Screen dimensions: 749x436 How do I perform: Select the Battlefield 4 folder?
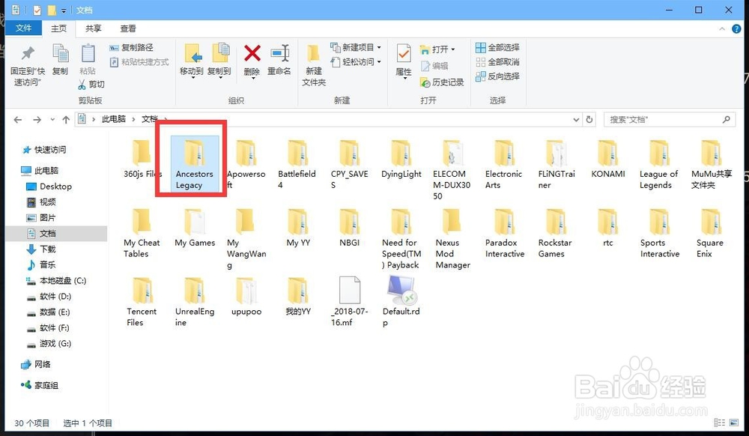(297, 165)
